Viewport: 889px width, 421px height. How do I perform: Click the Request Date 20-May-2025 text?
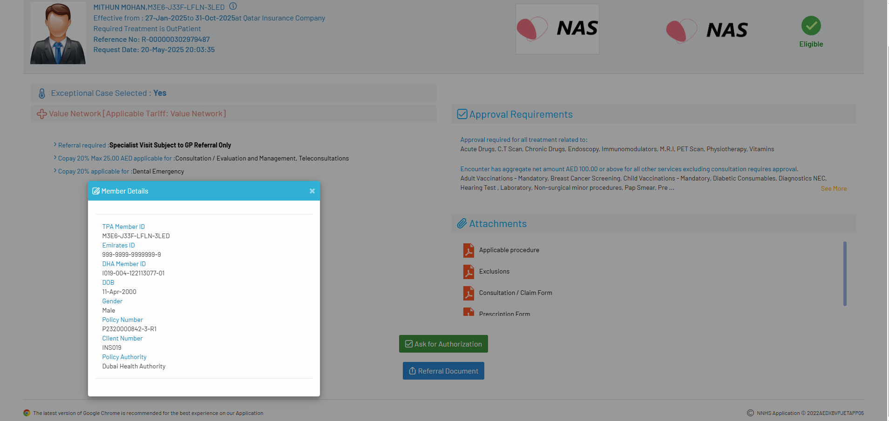click(154, 50)
